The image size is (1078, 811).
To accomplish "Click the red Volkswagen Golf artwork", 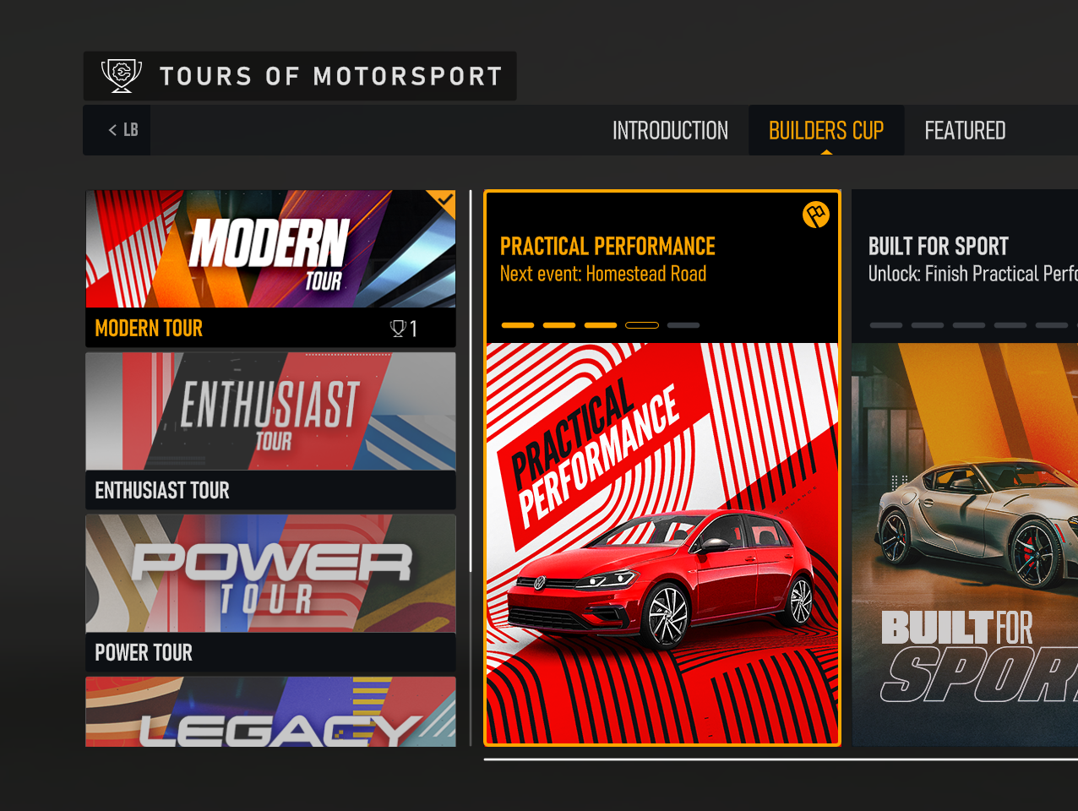I will coord(662,543).
